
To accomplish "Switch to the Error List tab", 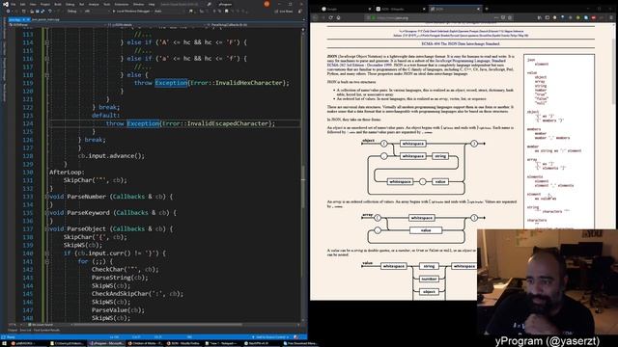I will 25,330.
